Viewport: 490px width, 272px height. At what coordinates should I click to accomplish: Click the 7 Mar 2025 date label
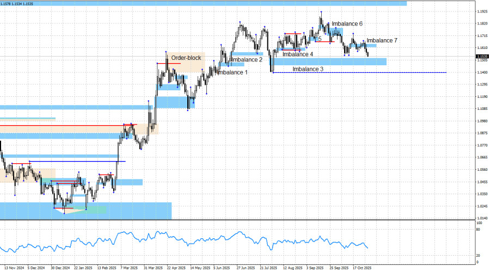[x=129, y=268]
